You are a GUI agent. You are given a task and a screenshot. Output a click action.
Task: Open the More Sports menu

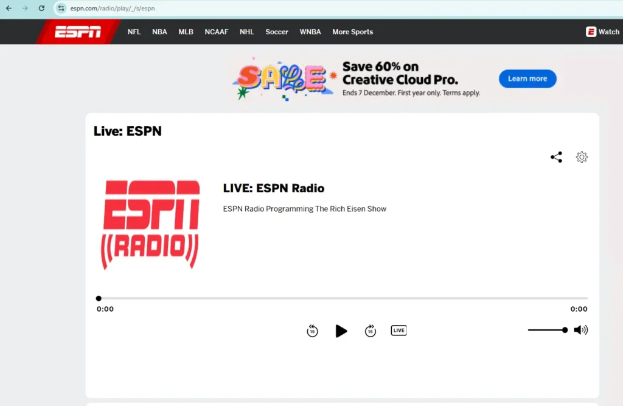pyautogui.click(x=353, y=32)
